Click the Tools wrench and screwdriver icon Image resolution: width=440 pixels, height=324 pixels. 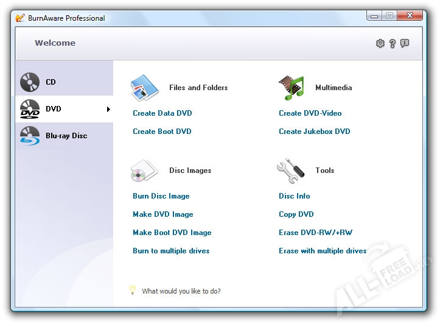coord(290,171)
